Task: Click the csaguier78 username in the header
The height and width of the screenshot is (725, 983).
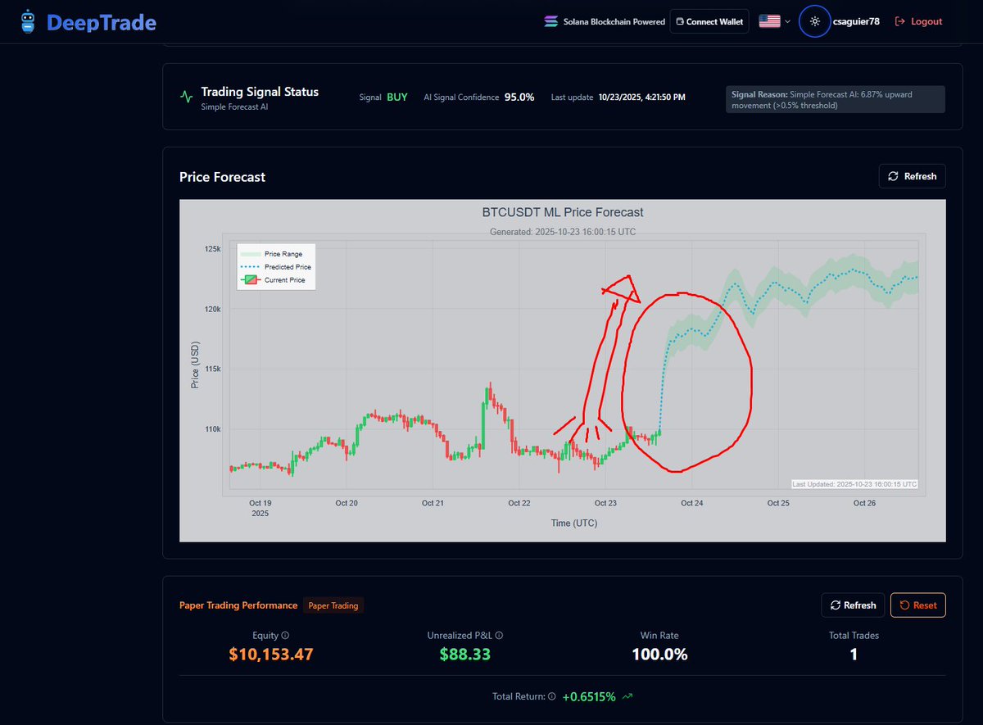Action: 855,21
